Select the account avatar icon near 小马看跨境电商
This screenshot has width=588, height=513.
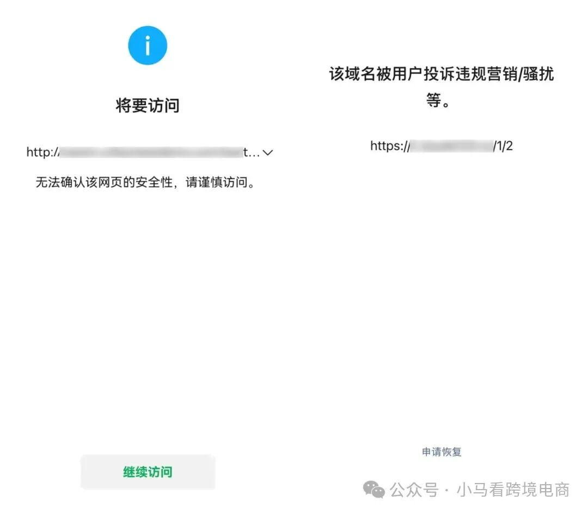(372, 490)
